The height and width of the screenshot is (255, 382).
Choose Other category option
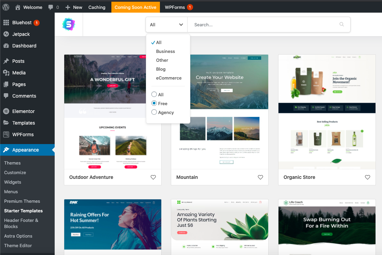(x=162, y=60)
